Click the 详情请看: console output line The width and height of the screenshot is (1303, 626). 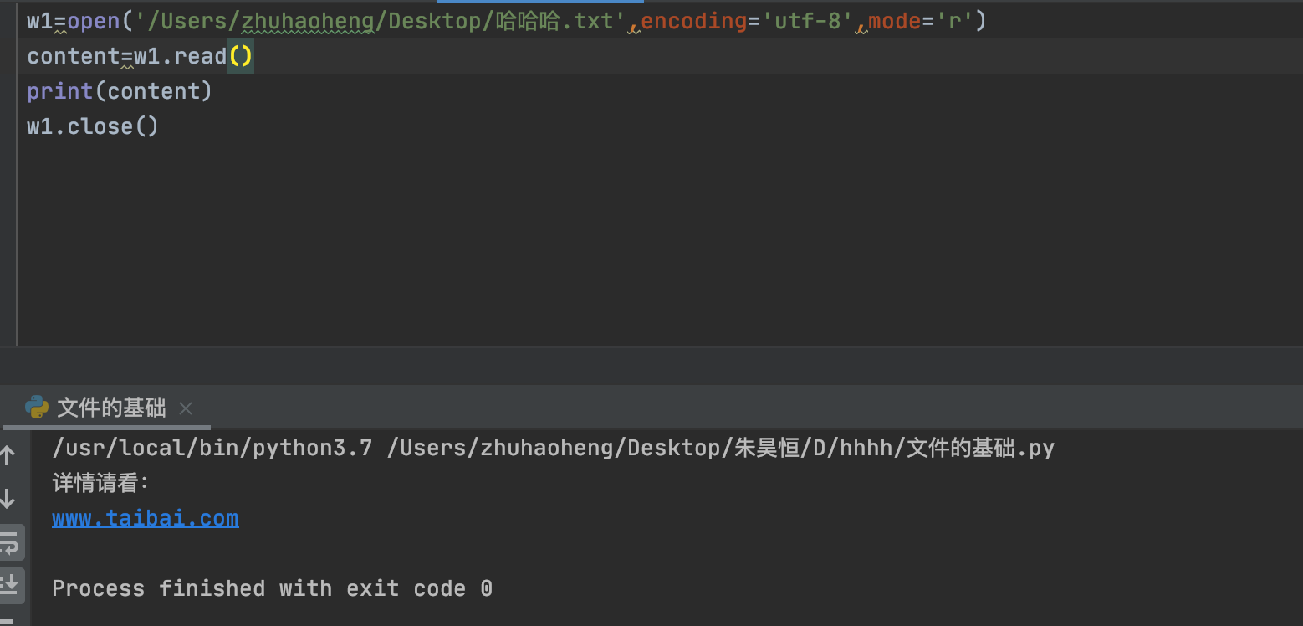point(99,482)
